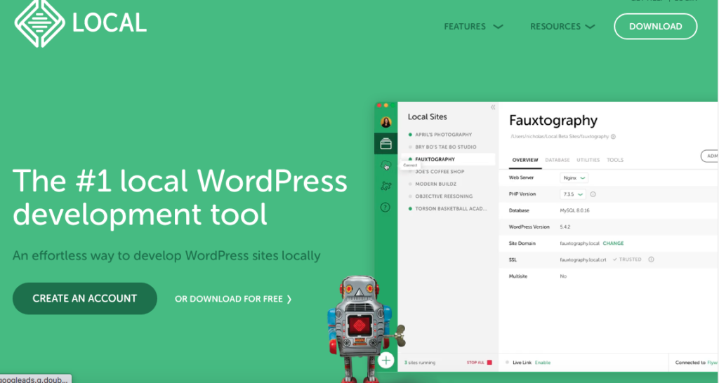
Task: Click the red Stop All square icon
Action: pyautogui.click(x=489, y=363)
